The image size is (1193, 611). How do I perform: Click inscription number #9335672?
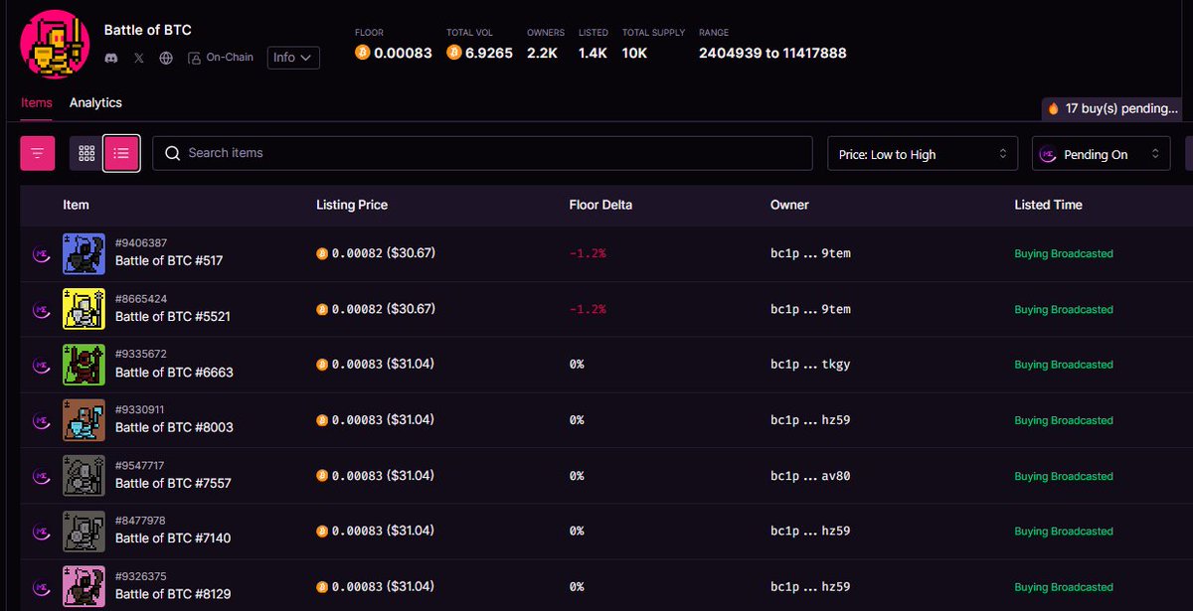(141, 354)
